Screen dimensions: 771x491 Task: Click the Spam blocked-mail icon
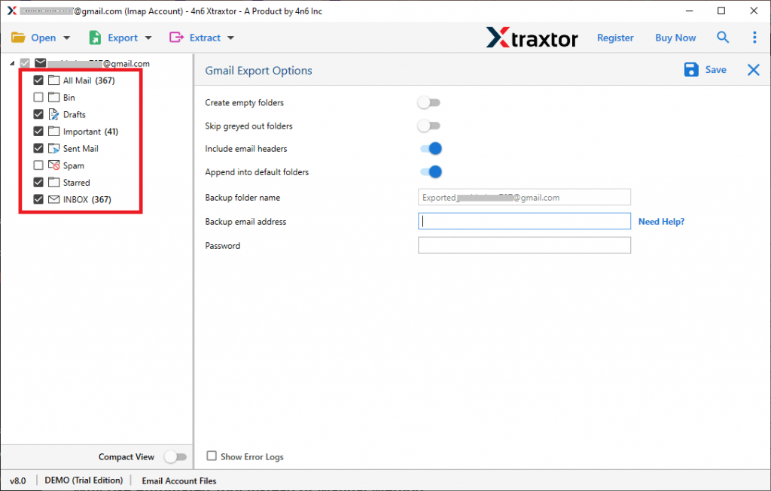tap(53, 165)
